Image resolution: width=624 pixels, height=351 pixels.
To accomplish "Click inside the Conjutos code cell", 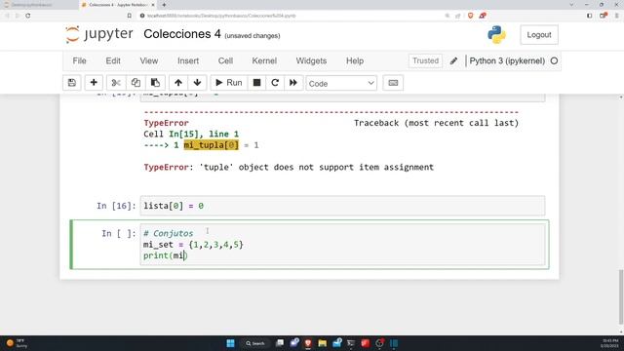I will pyautogui.click(x=342, y=245).
